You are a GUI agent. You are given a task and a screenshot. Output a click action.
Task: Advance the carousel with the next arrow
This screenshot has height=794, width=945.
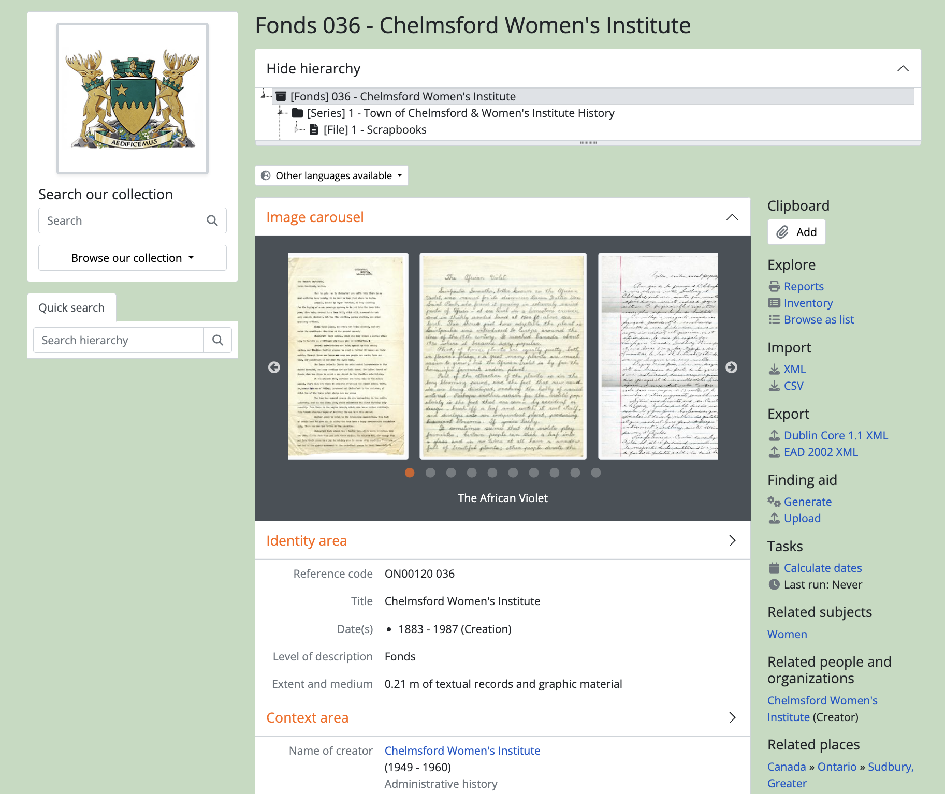coord(731,367)
